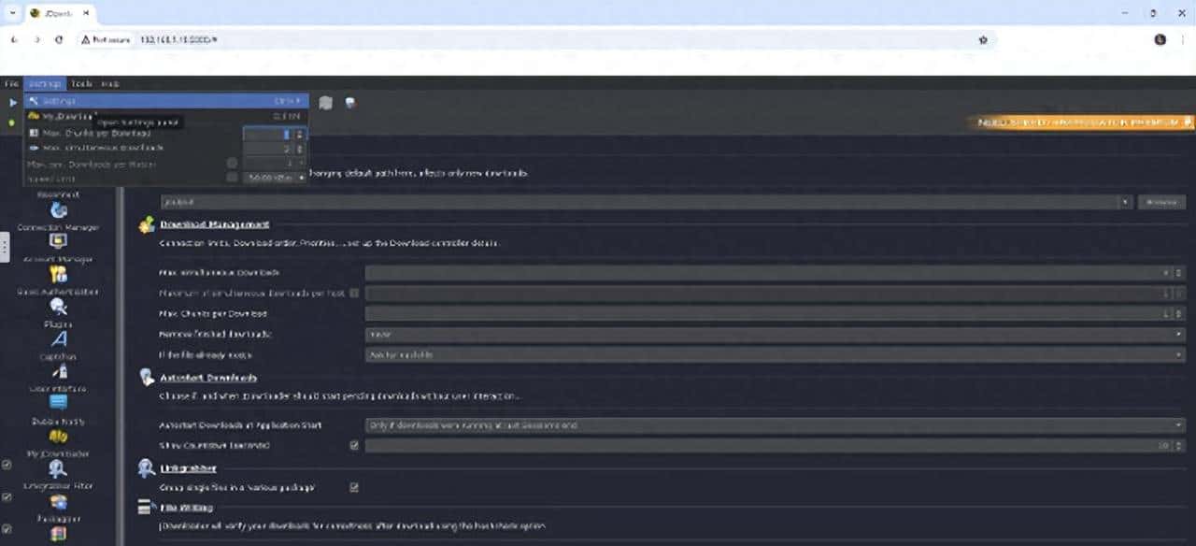Select the Basic Authentication sidebar icon
This screenshot has height=546, width=1196.
(58, 275)
